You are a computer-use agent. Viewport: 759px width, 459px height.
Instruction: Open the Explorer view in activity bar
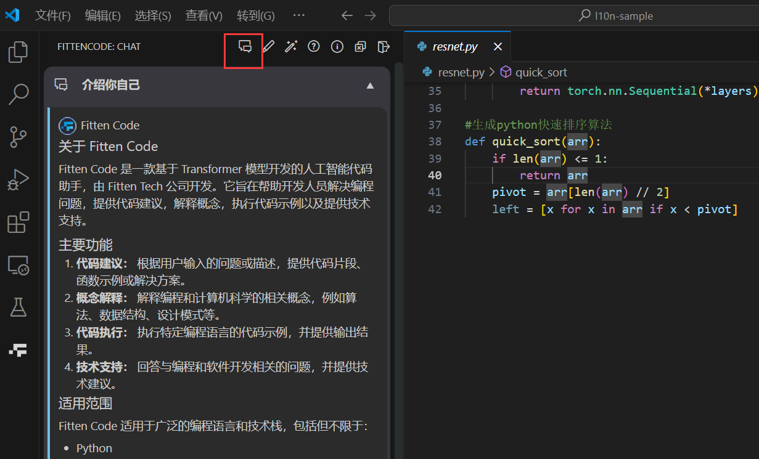18,52
